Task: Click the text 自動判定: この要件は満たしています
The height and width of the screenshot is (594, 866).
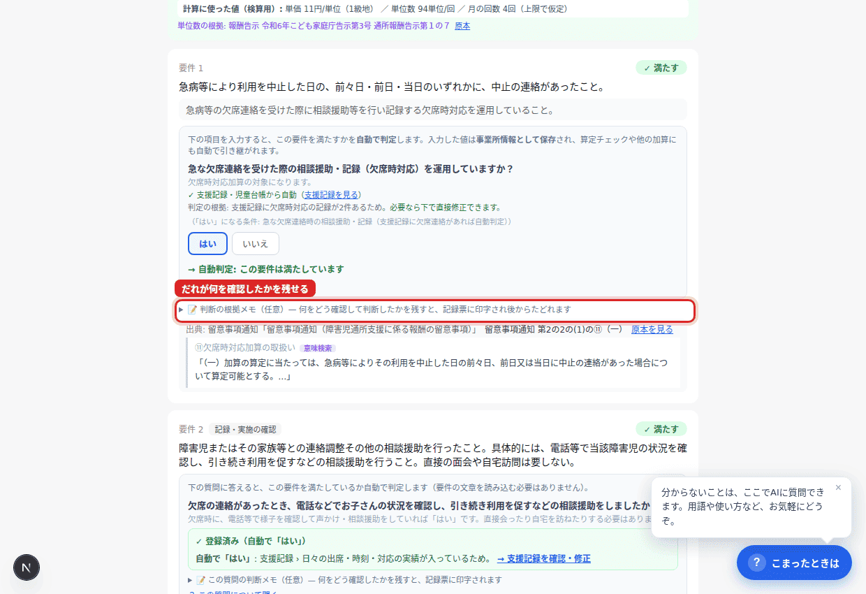Action: click(266, 269)
